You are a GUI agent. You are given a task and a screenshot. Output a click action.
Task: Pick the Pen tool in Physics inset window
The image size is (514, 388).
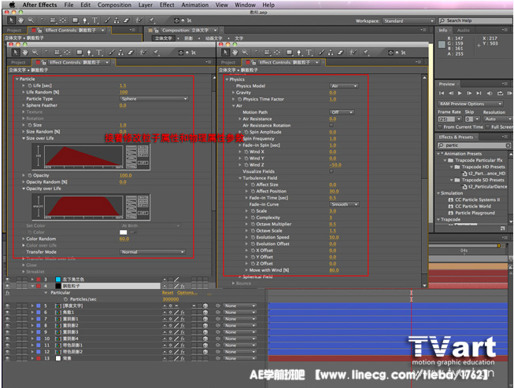299,53
